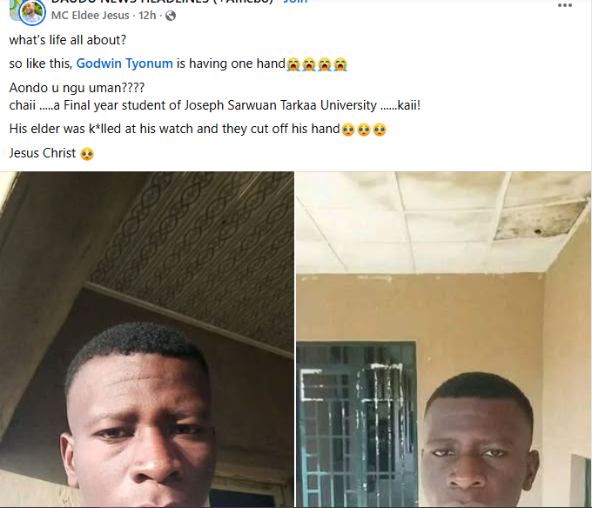This screenshot has width=592, height=508.
Task: Click the globe public audience icon
Action: [x=170, y=16]
